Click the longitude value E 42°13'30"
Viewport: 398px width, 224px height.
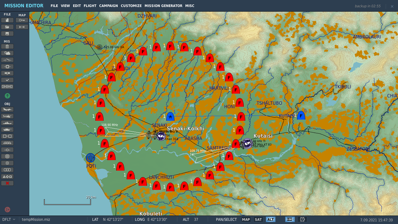tap(156, 220)
